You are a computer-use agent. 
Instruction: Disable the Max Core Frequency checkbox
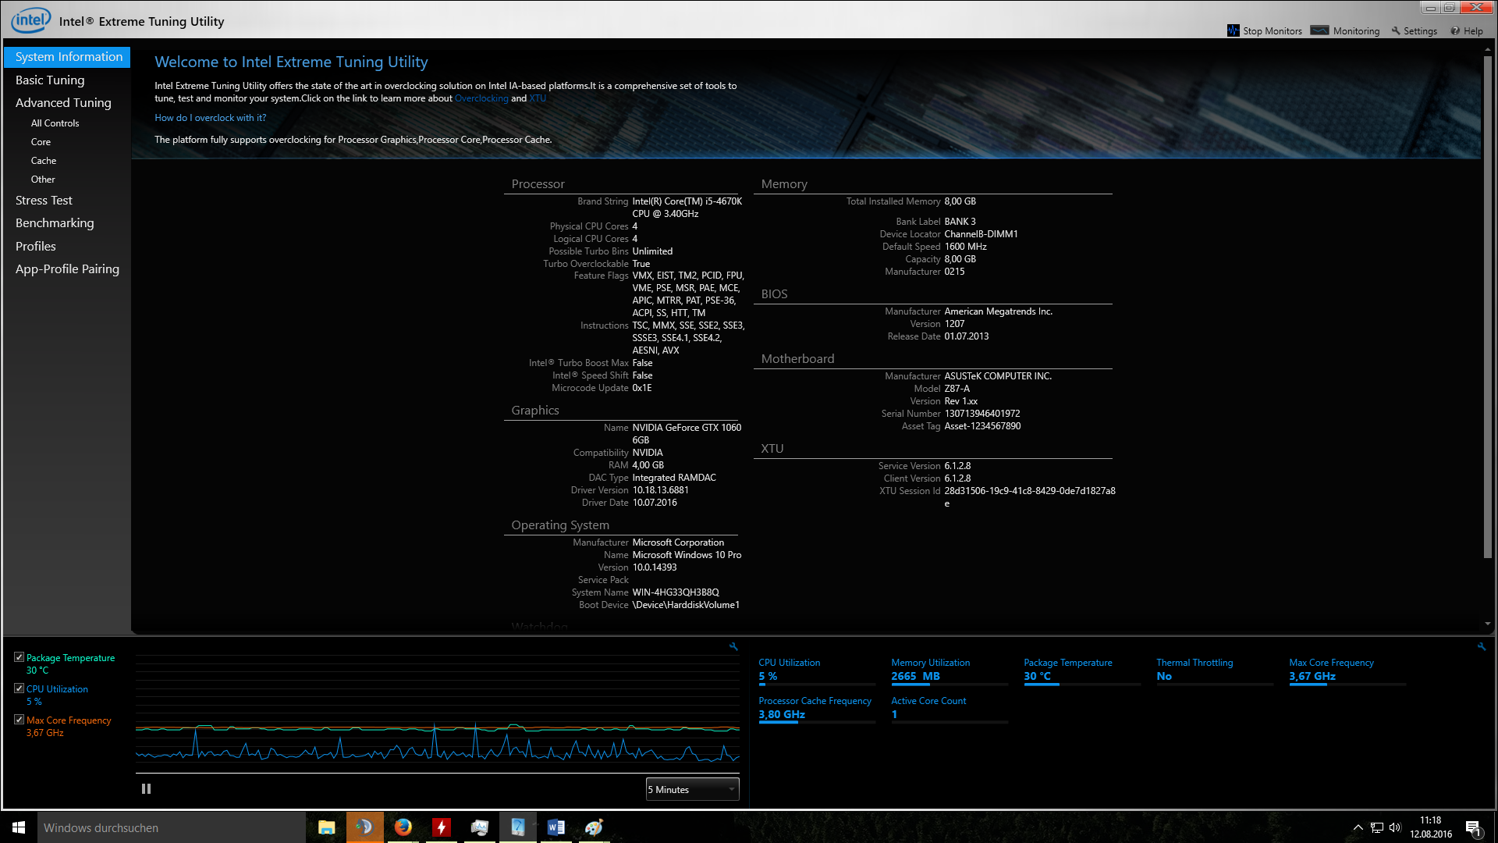(20, 720)
